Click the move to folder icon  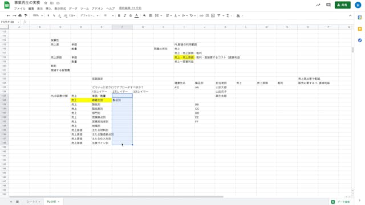point(52,3)
